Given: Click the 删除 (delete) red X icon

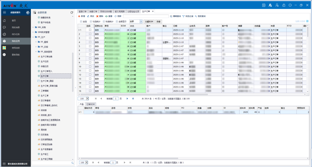Looking at the screenshot, I should coord(97,16).
